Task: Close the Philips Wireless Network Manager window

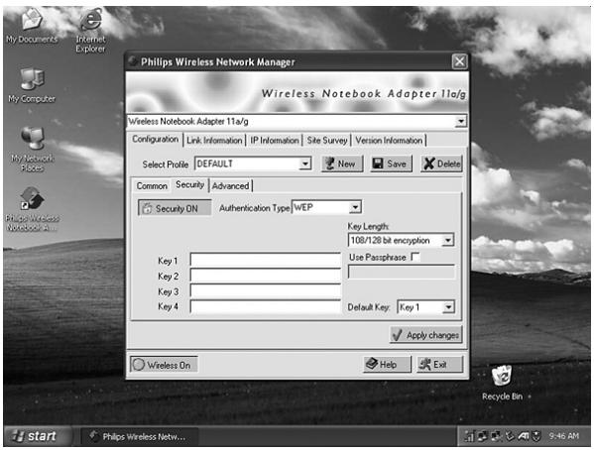Action: pos(459,61)
